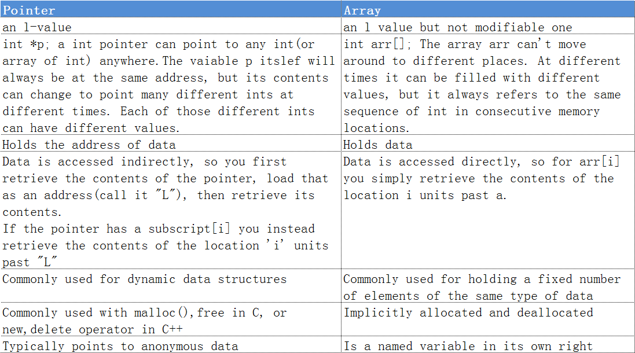Screen dimensions: 635x353
Task: Click the "Data is accessed directly" cell
Action: (488, 211)
